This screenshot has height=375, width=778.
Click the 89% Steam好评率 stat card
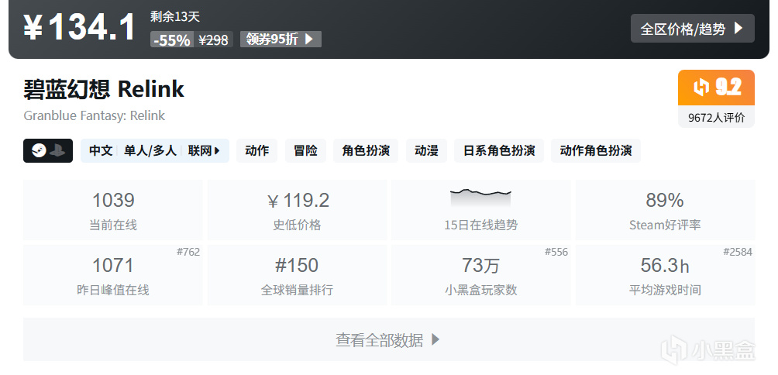[665, 210]
